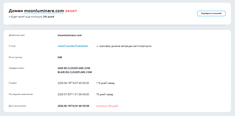
Task: Click the bold '246 дней' in subtitle
Action: point(48,17)
